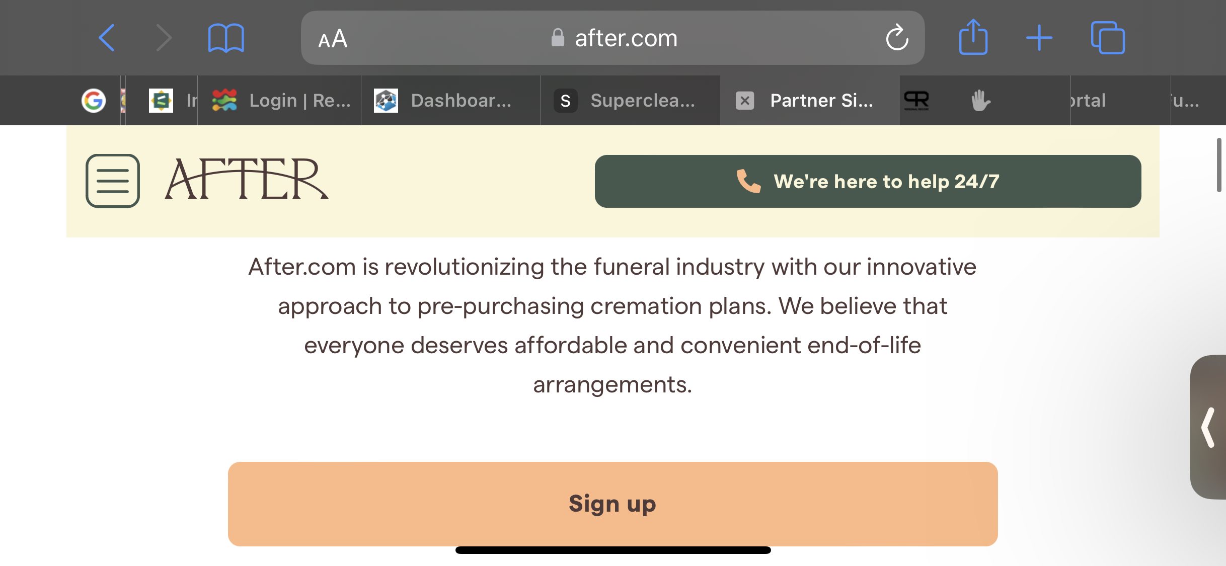
Task: Show all tabs overview icon
Action: 1108,38
